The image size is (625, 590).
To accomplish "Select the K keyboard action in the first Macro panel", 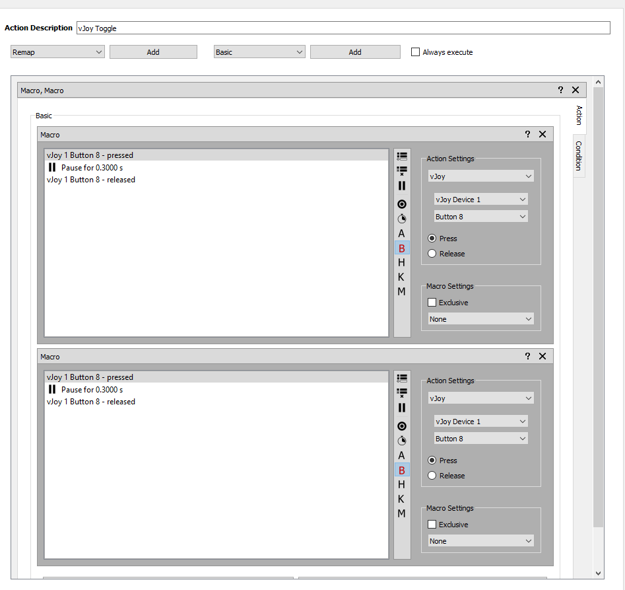I will click(x=401, y=277).
